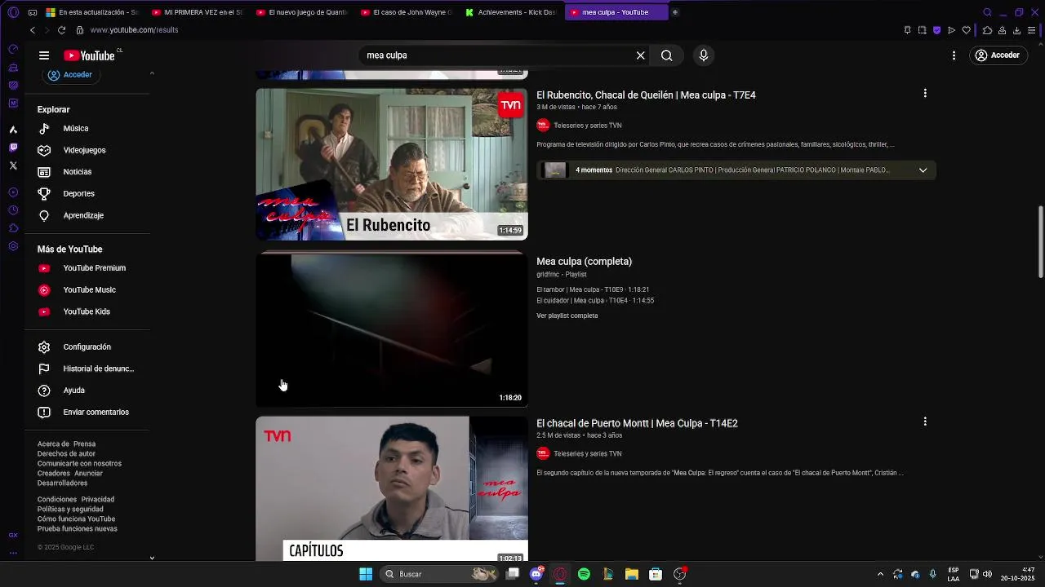Click the YouTube logo home link
Image resolution: width=1045 pixels, height=587 pixels.
[x=89, y=55]
